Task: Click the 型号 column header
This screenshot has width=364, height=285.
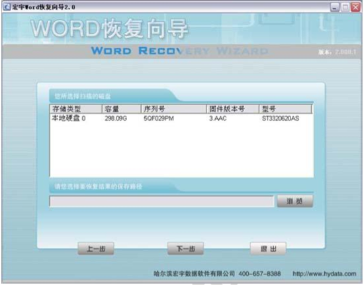Action: [285, 109]
